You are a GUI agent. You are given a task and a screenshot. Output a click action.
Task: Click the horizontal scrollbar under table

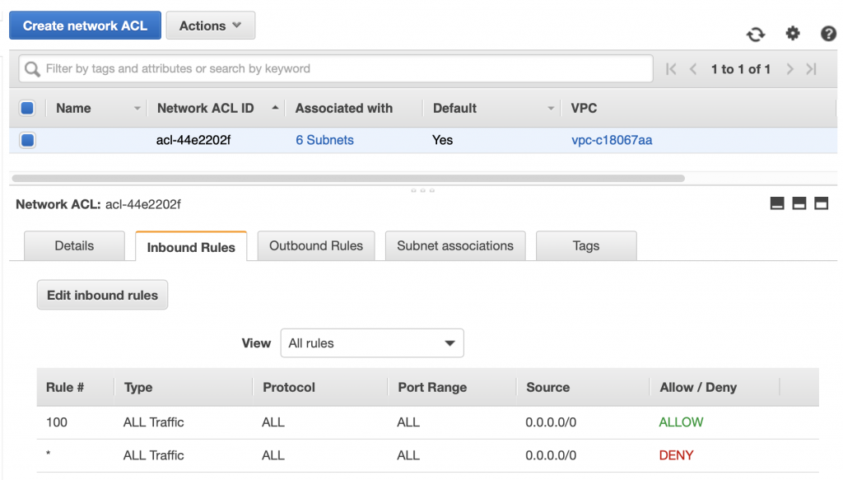point(348,178)
